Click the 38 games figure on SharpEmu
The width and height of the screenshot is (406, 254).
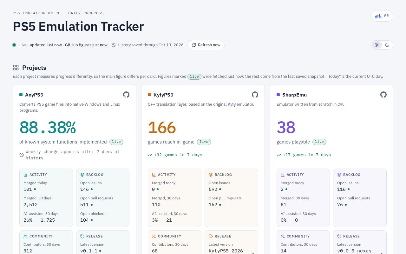pyautogui.click(x=286, y=128)
